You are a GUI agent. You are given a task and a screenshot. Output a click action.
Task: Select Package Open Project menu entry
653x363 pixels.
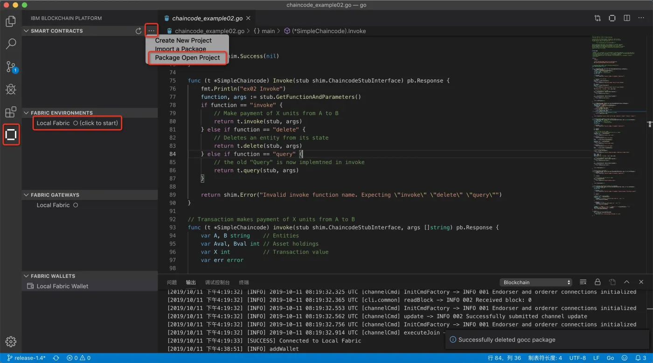click(x=188, y=58)
